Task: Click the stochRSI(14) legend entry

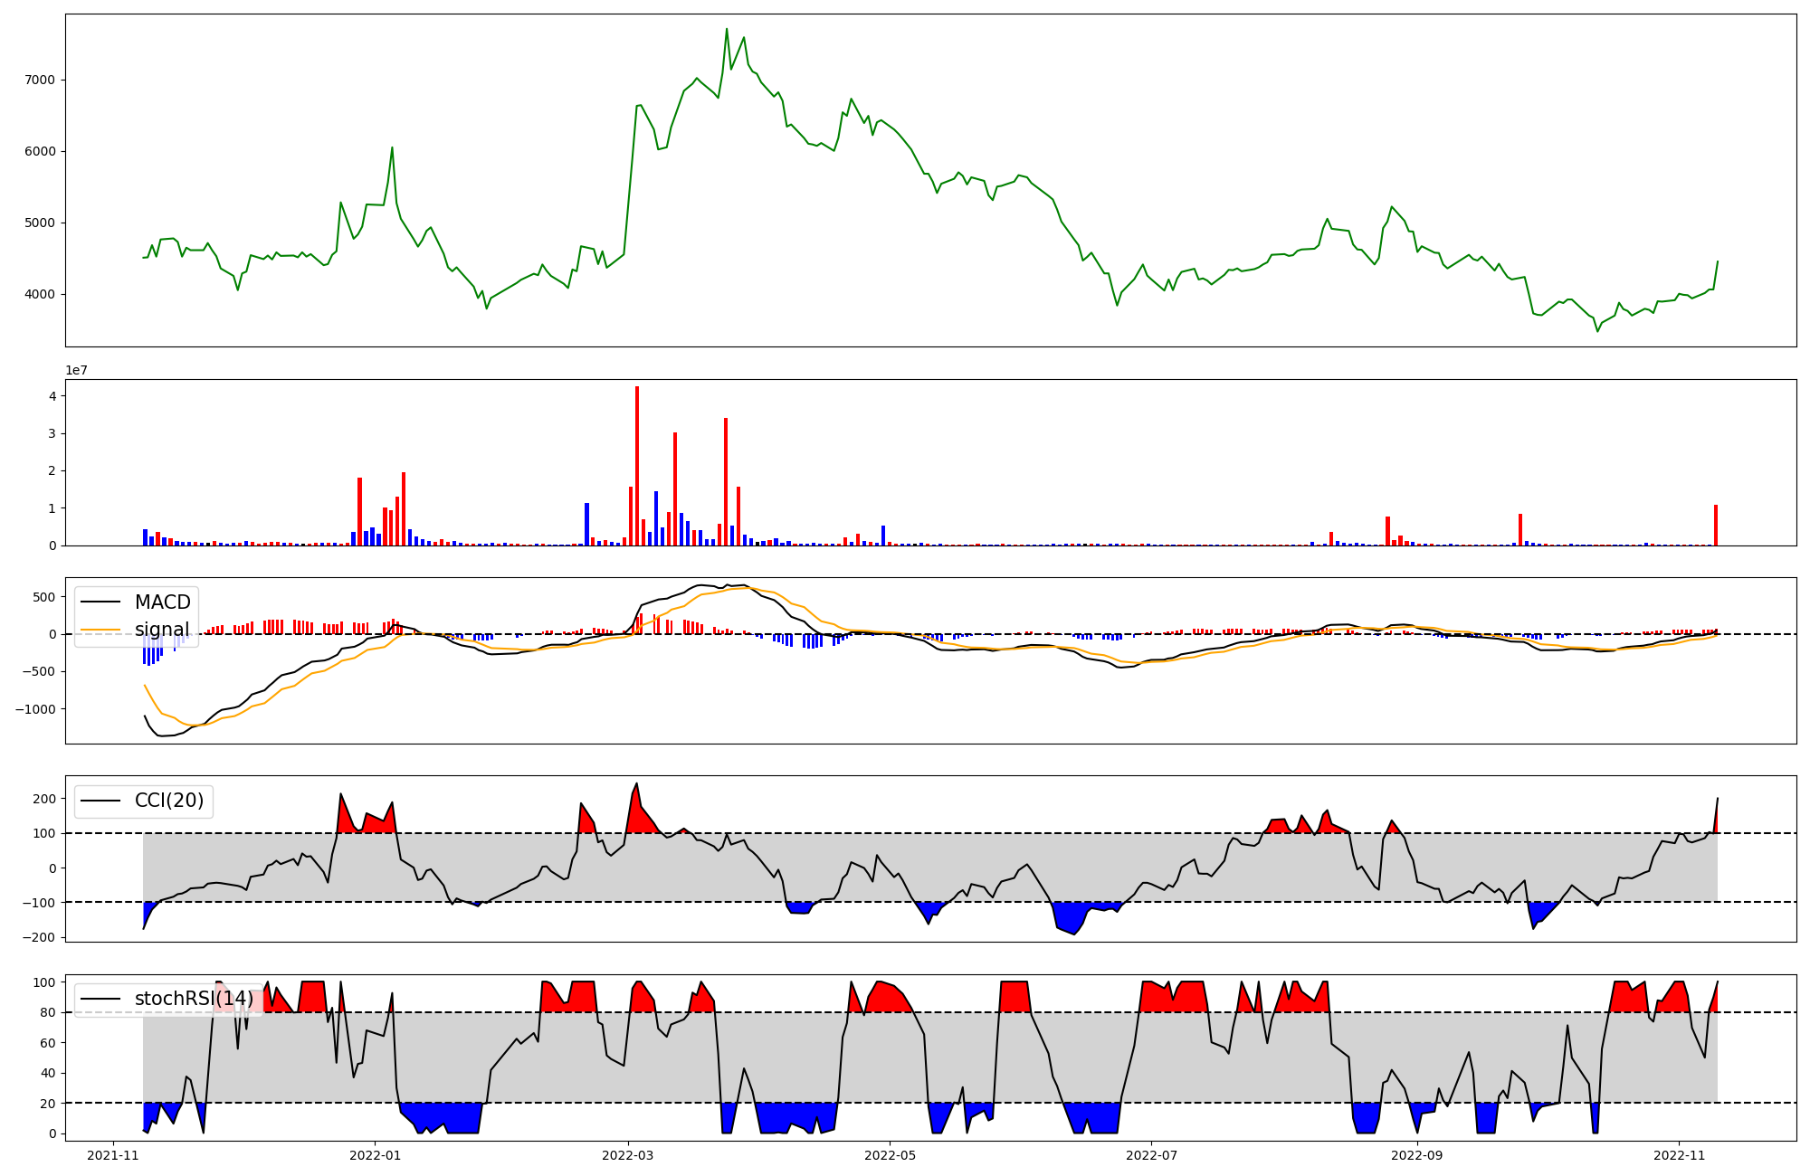Action: click(x=193, y=999)
